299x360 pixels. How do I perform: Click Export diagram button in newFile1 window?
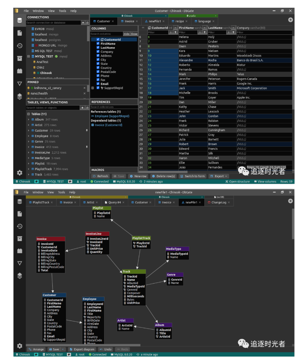82,349
